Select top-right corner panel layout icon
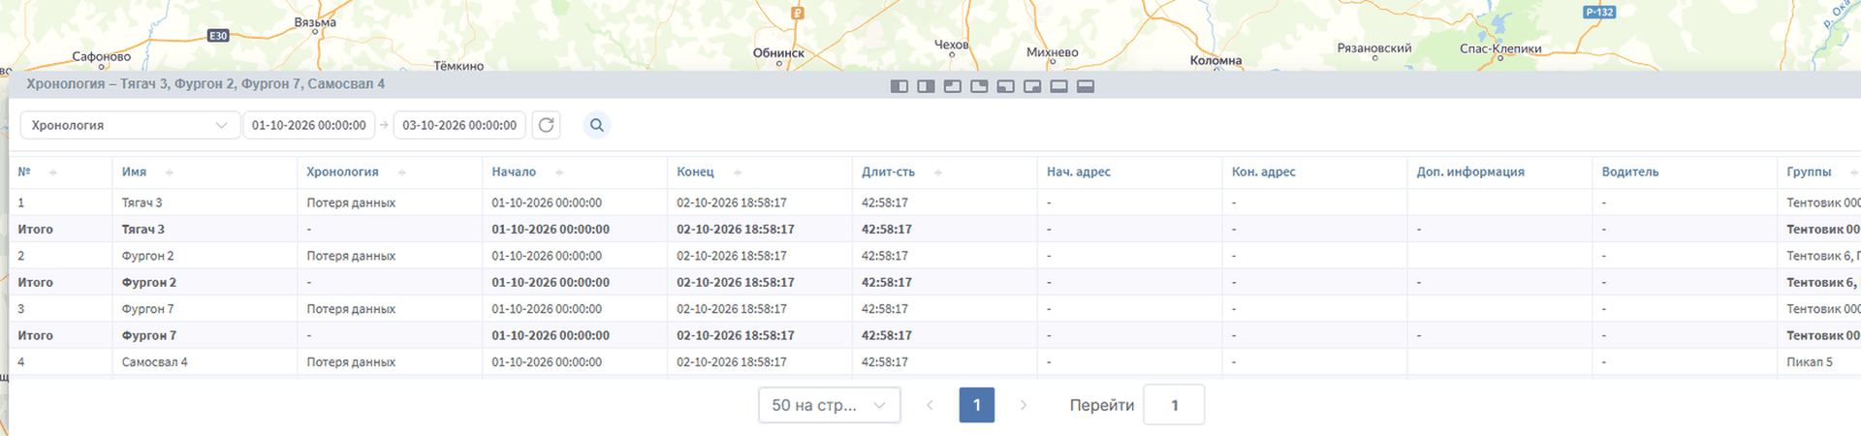 point(979,86)
